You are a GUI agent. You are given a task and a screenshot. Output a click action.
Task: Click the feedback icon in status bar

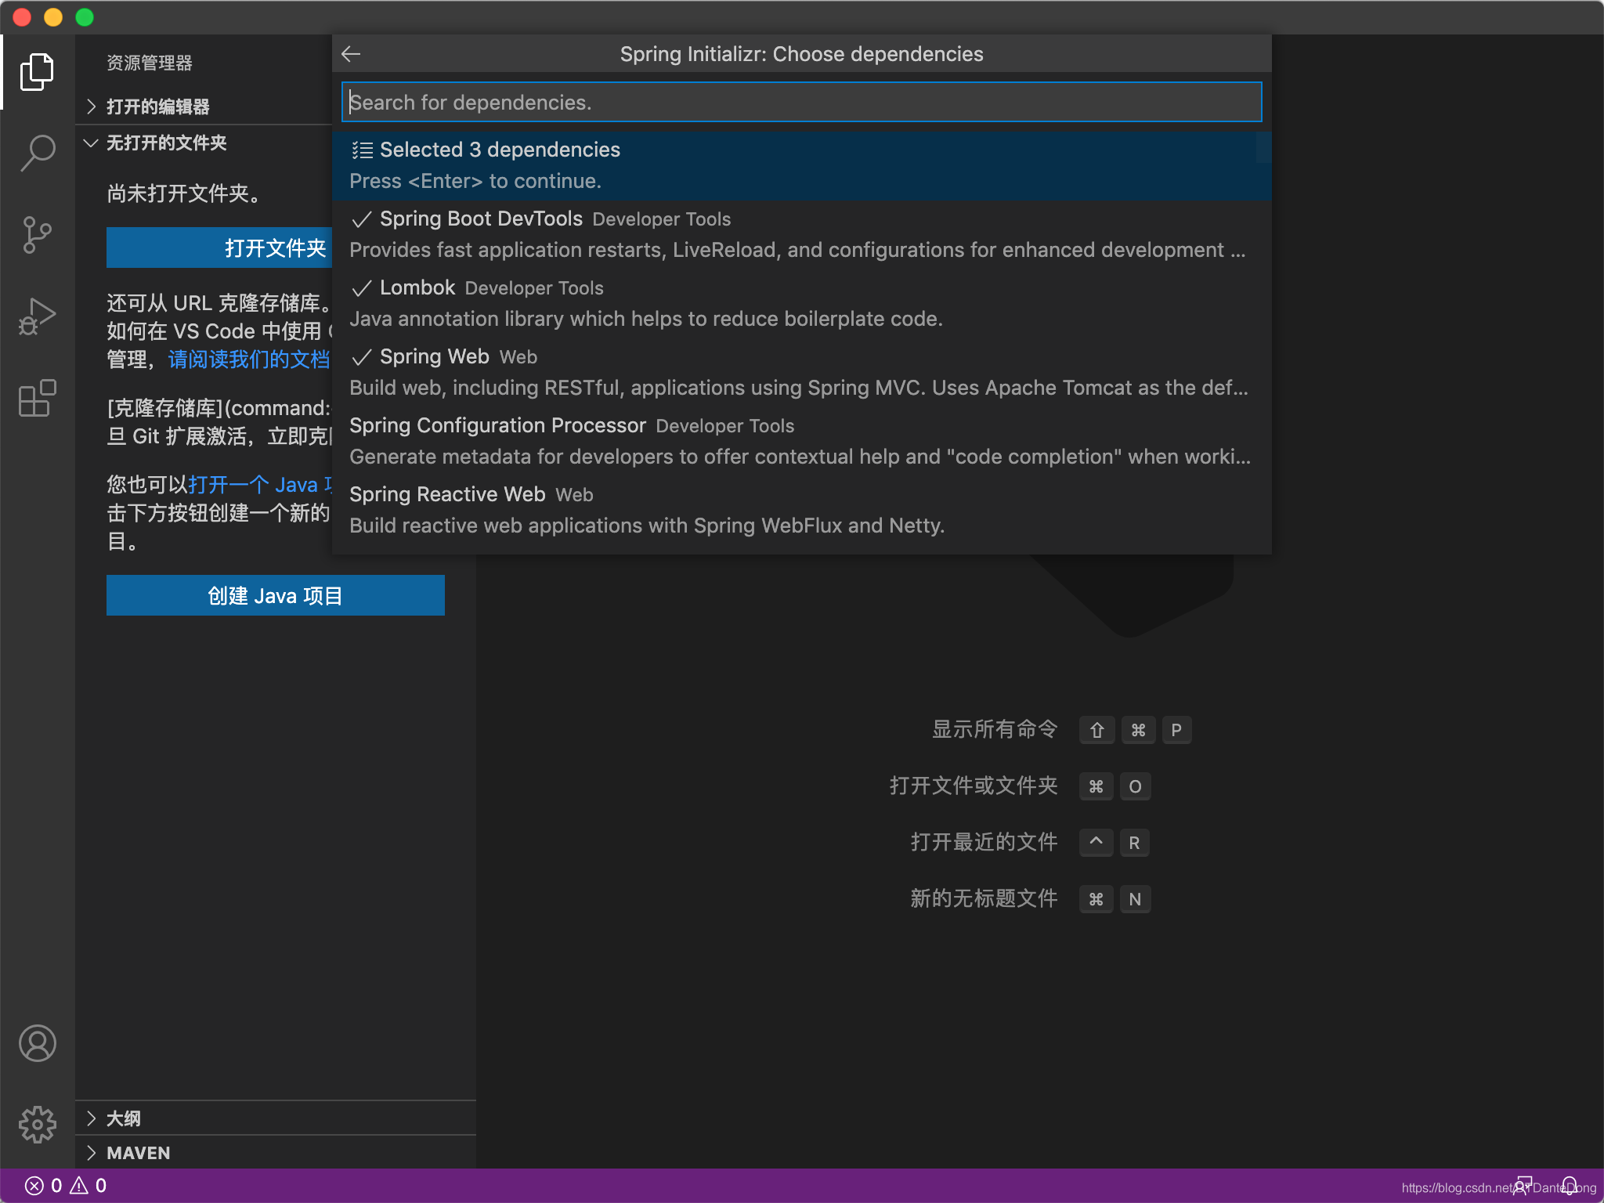(x=1523, y=1186)
